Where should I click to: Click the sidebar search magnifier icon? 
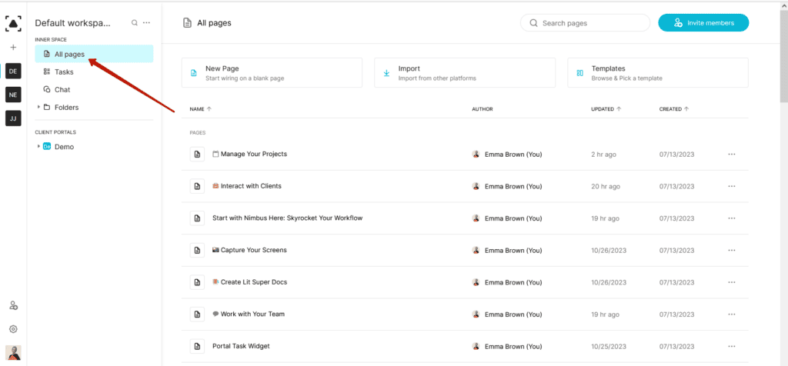[x=135, y=23]
